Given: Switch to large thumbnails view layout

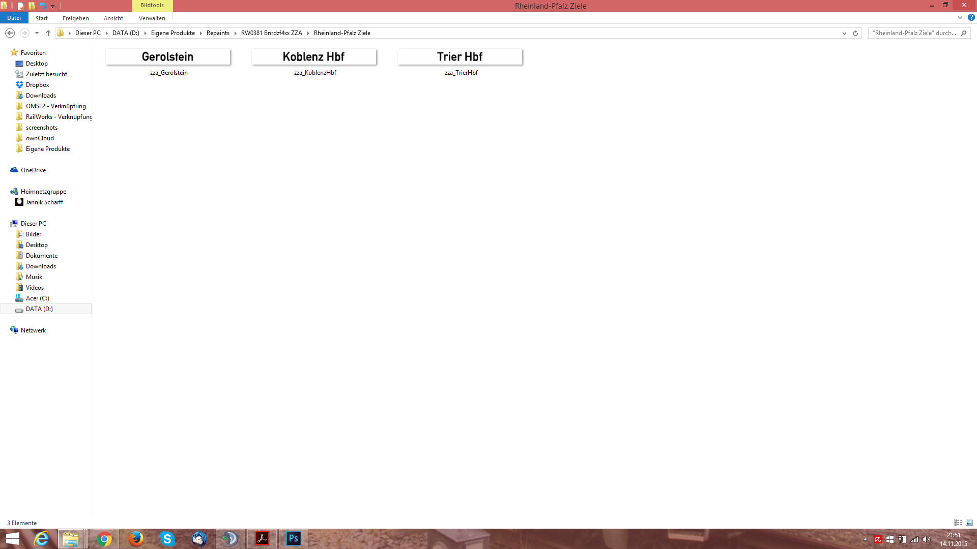Looking at the screenshot, I should pos(969,523).
